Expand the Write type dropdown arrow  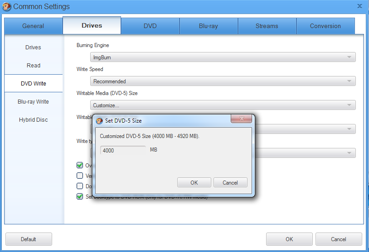349,153
